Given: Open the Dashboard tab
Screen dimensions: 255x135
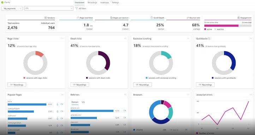Looking at the screenshot, I should (79, 2).
